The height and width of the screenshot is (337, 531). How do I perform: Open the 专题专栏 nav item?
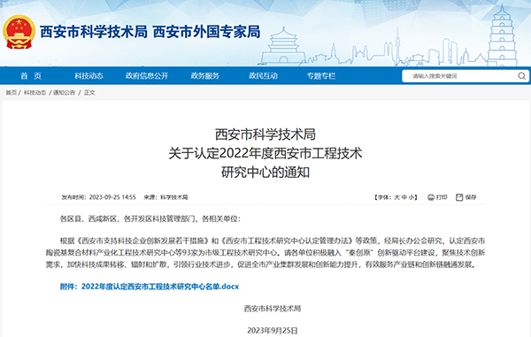pos(321,76)
